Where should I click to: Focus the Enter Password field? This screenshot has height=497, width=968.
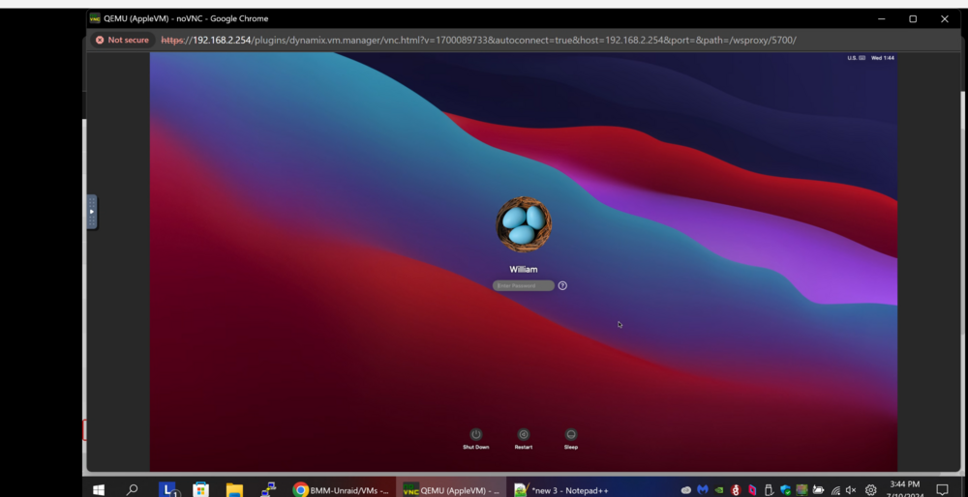[x=524, y=285]
